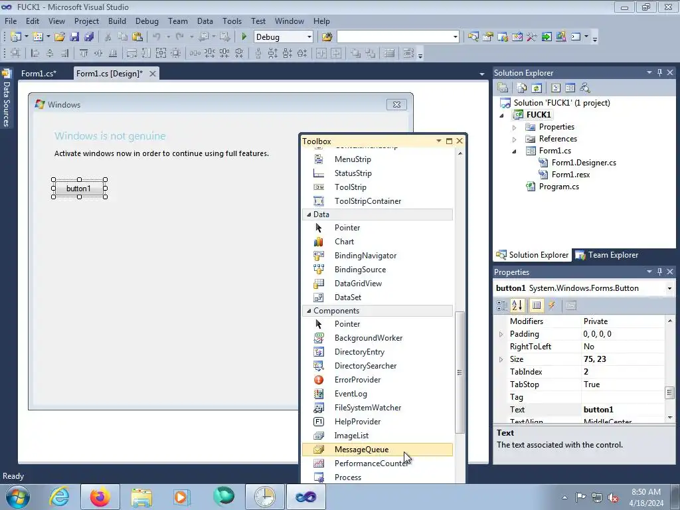Click the Properties grid scrollbar thumb
Image resolution: width=680 pixels, height=510 pixels.
tap(669, 392)
